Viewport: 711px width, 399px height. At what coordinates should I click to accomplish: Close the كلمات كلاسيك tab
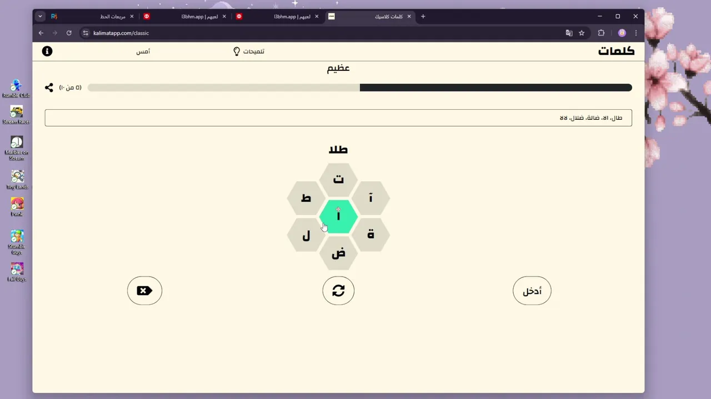coord(409,17)
